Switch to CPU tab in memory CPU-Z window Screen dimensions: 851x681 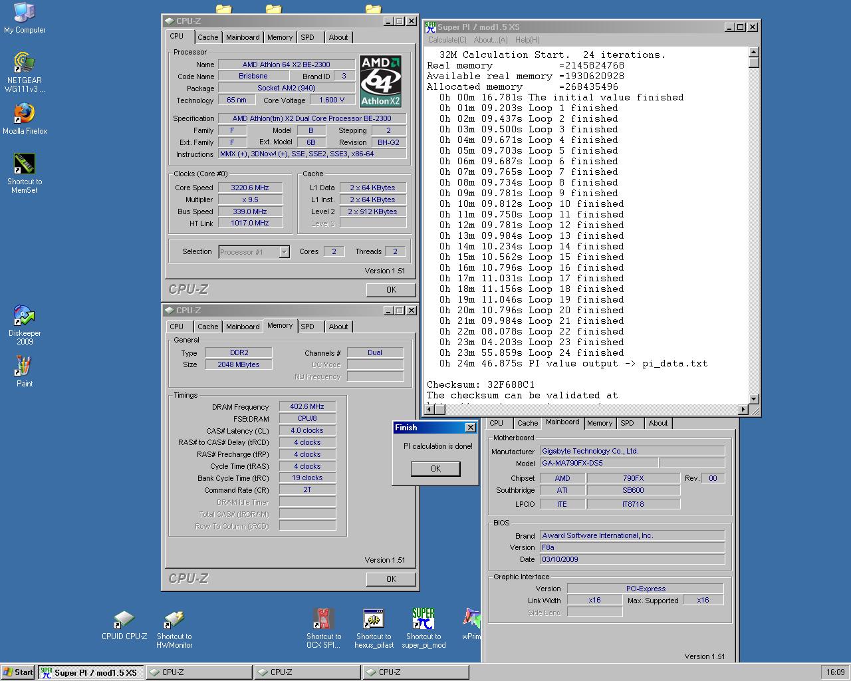tap(176, 327)
